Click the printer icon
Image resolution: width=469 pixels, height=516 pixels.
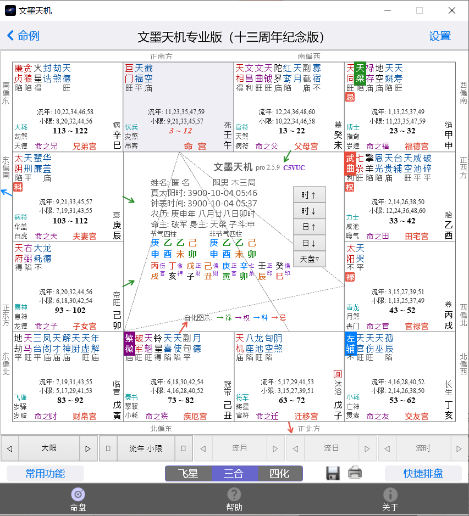coord(355,473)
